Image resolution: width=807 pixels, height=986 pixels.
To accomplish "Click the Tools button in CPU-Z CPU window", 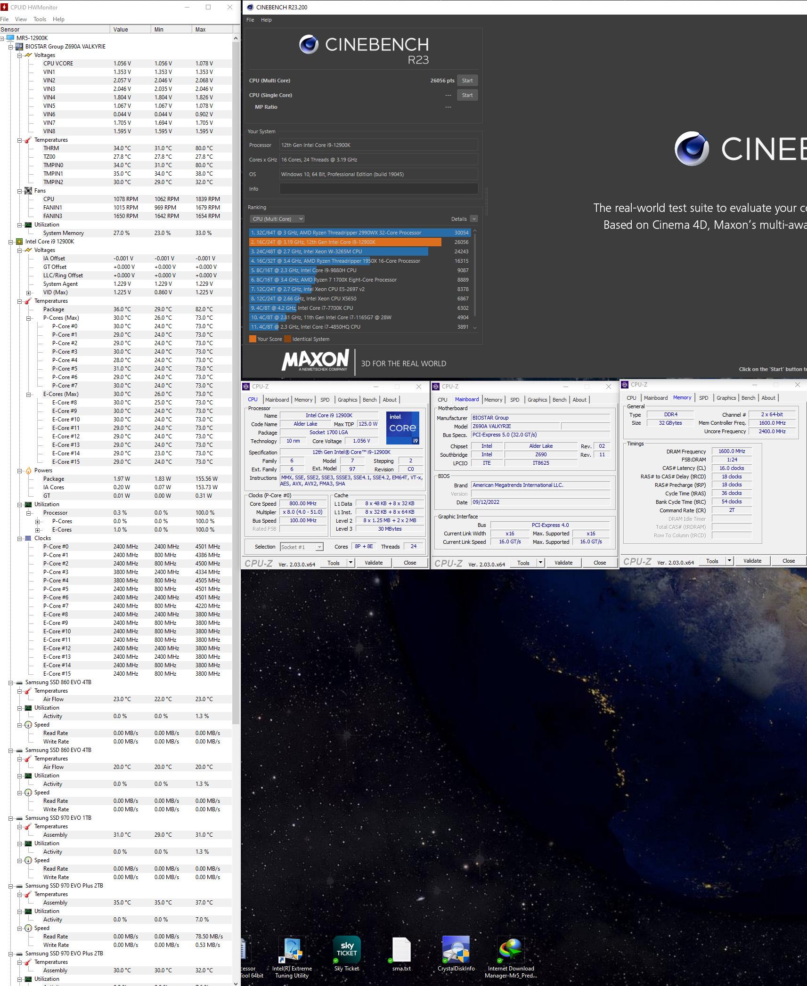I will click(x=334, y=563).
